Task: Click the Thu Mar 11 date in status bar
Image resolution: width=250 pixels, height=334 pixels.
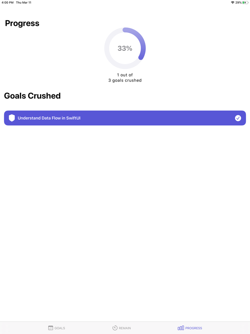Action: 24,3
